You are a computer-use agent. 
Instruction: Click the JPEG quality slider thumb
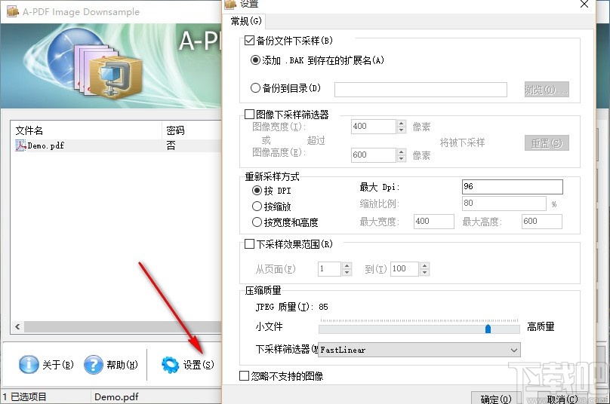click(488, 329)
